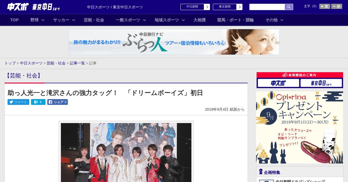Click arrow beside 東京新聞 button
The image size is (348, 182).
pyautogui.click(x=240, y=7)
